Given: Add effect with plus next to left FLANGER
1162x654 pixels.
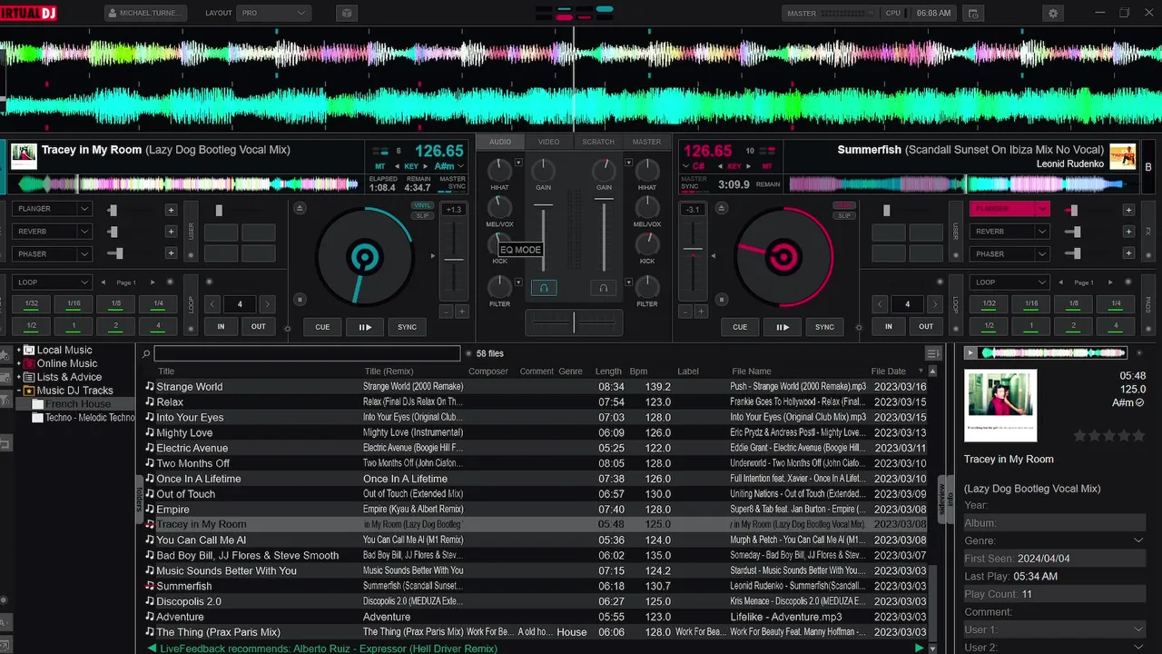Looking at the screenshot, I should (x=171, y=210).
